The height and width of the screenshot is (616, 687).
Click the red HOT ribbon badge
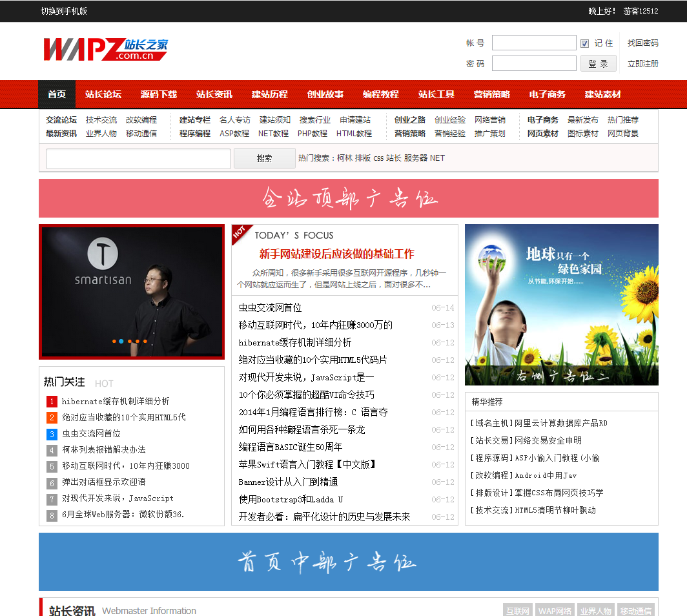click(239, 232)
